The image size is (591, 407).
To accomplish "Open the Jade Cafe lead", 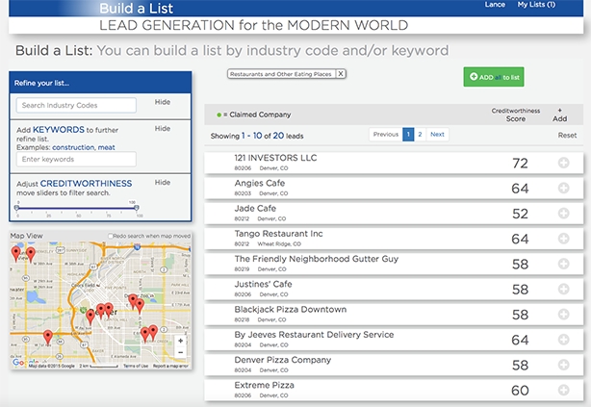I will coord(255,209).
